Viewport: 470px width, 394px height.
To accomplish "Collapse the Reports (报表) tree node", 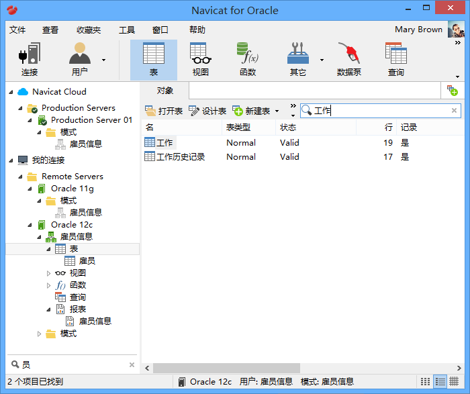I will pos(48,309).
